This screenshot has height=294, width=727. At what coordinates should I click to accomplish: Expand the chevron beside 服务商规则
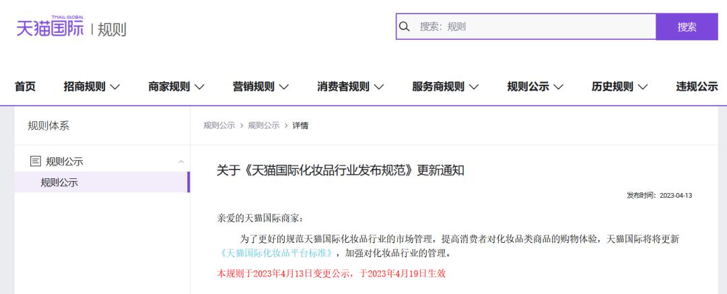tap(474, 87)
